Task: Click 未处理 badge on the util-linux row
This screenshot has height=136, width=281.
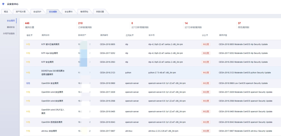Action: coord(206,131)
